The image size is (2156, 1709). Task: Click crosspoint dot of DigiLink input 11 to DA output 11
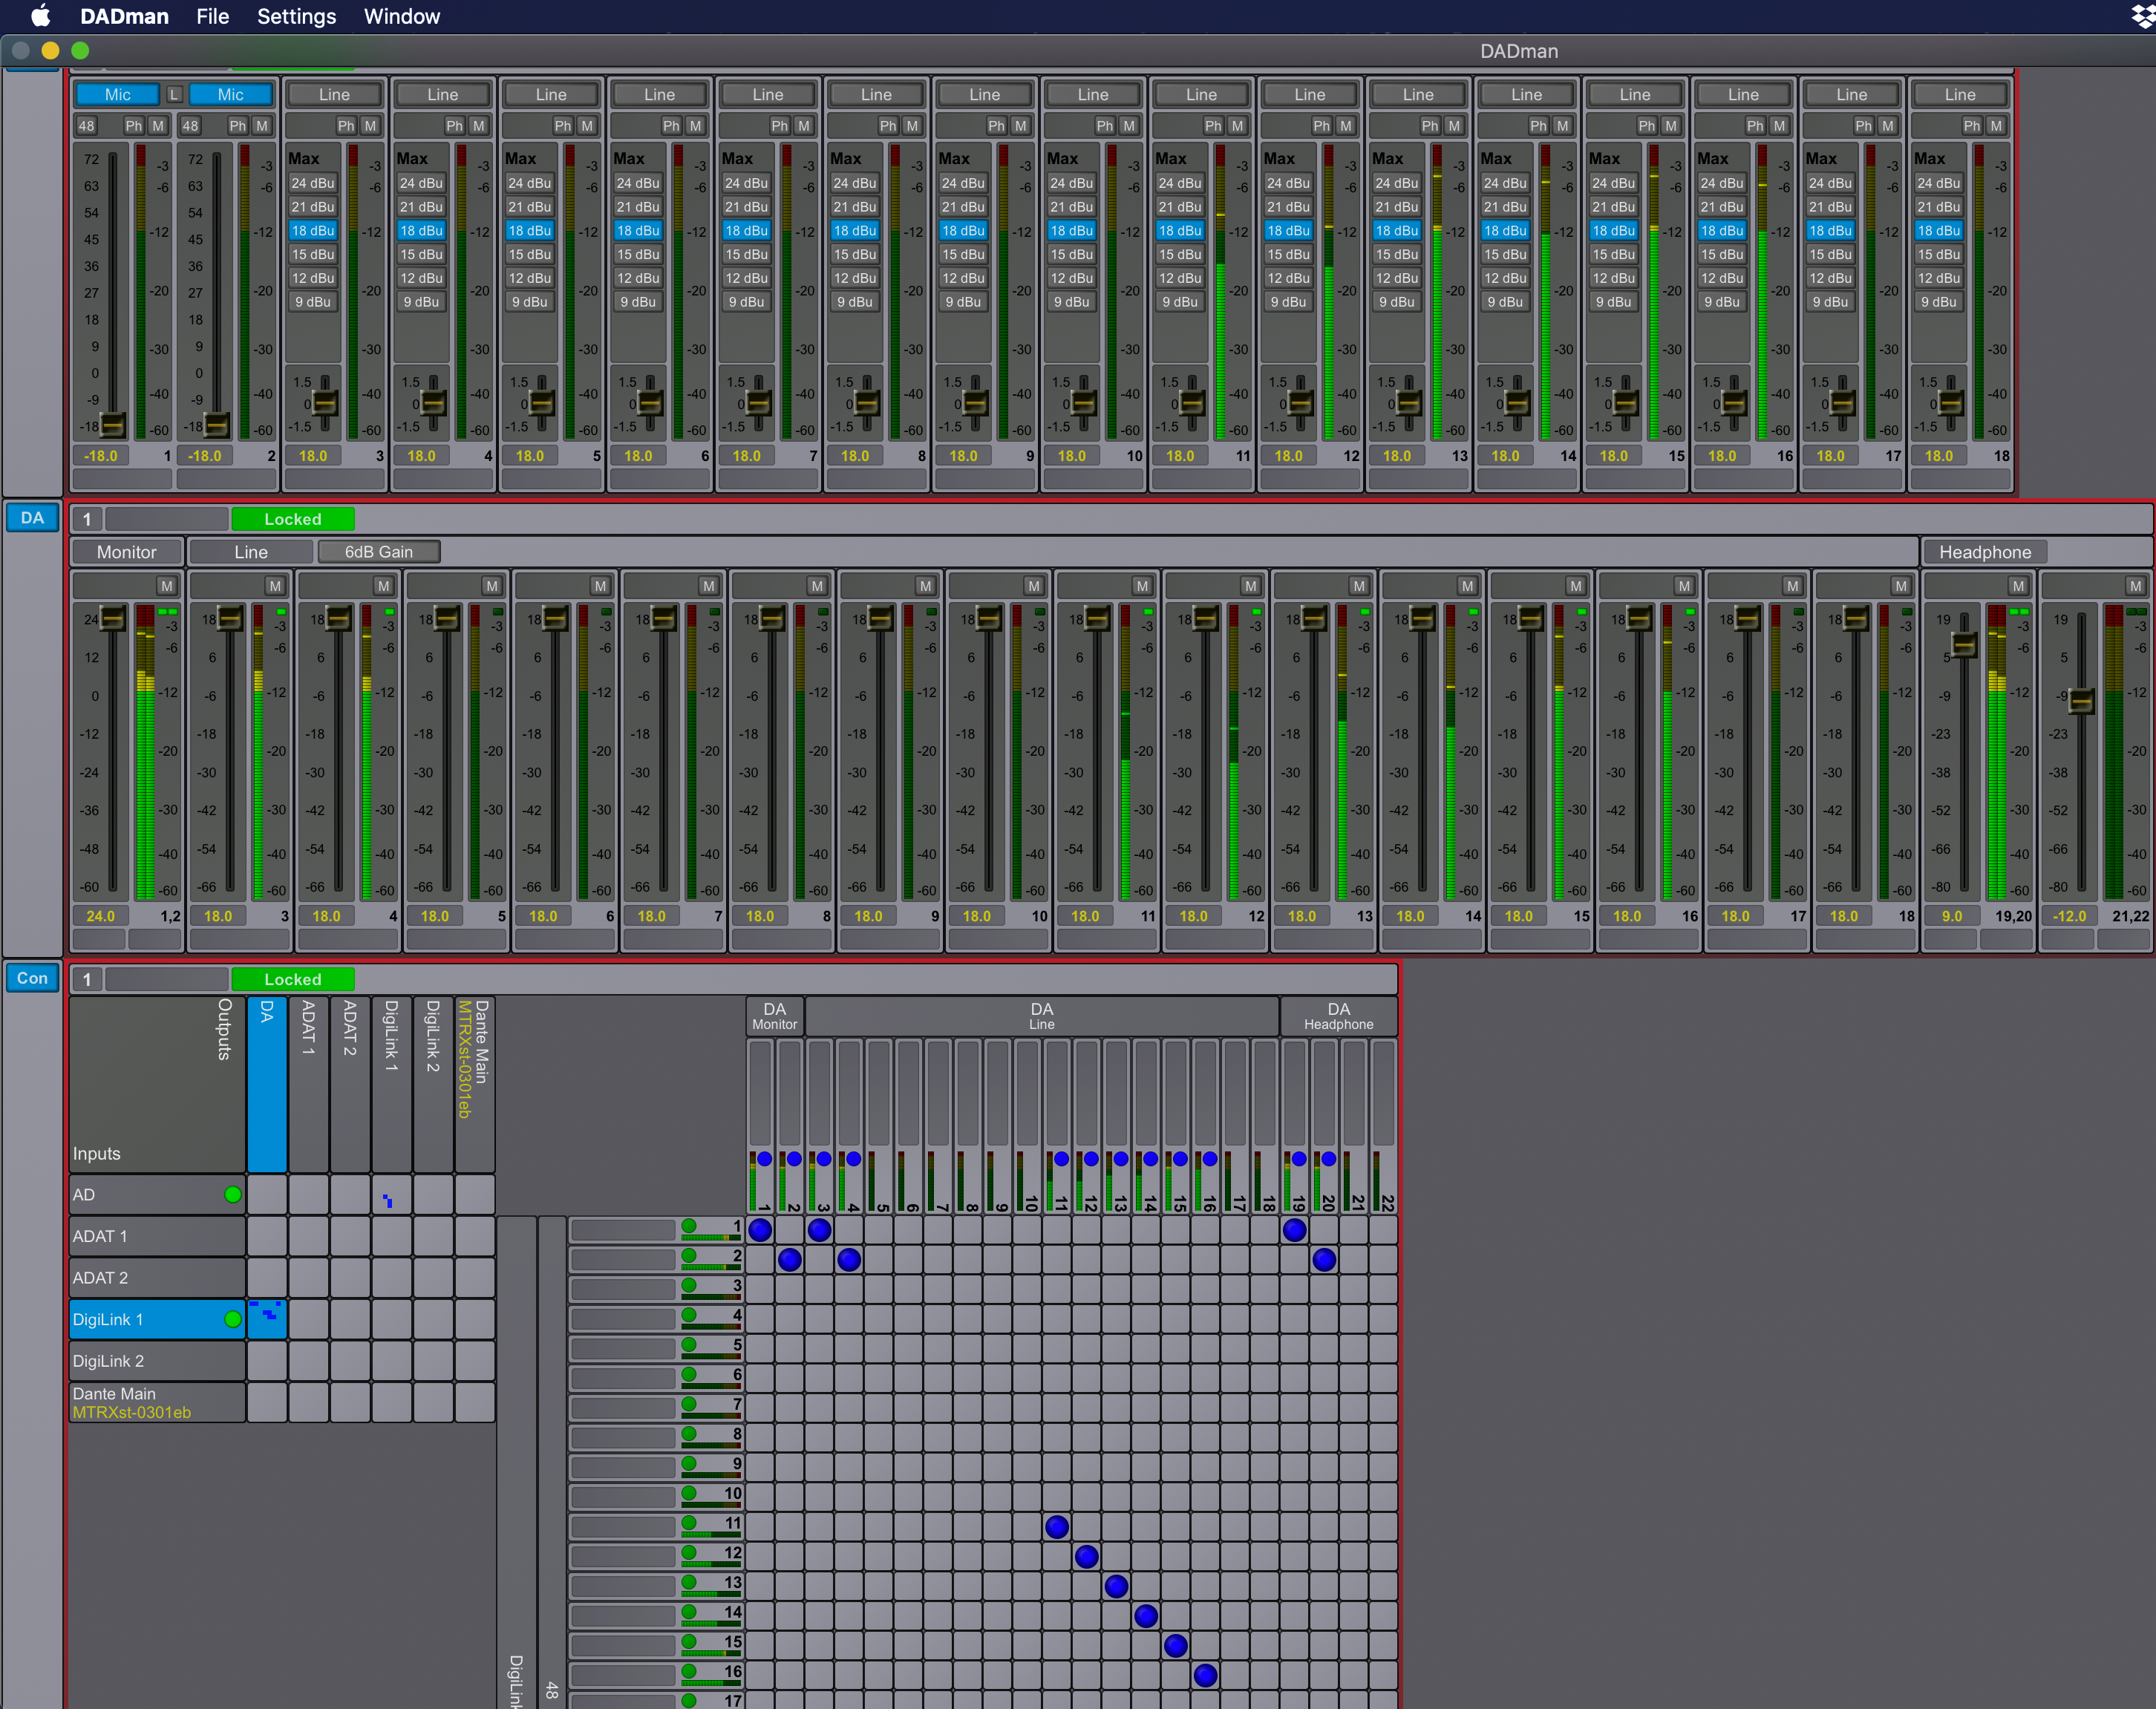pos(1057,1527)
